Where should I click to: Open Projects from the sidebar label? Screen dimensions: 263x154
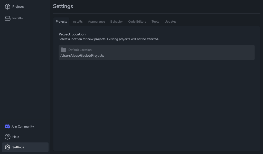[18, 7]
